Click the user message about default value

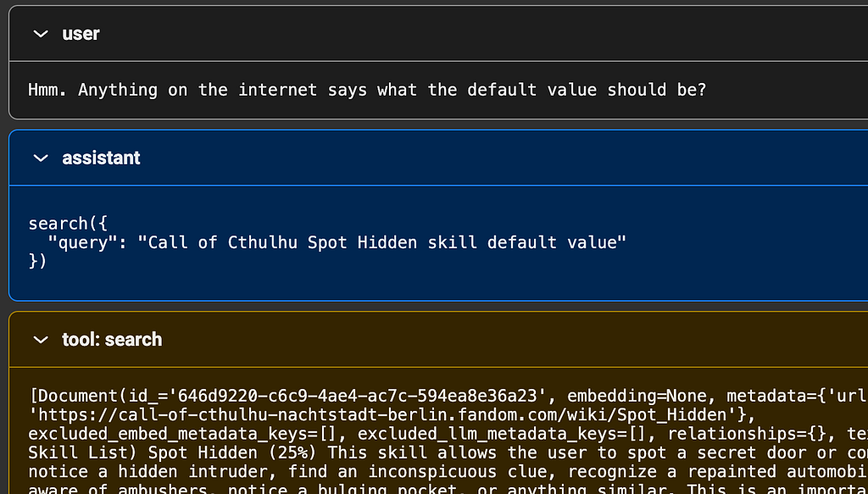pos(368,90)
